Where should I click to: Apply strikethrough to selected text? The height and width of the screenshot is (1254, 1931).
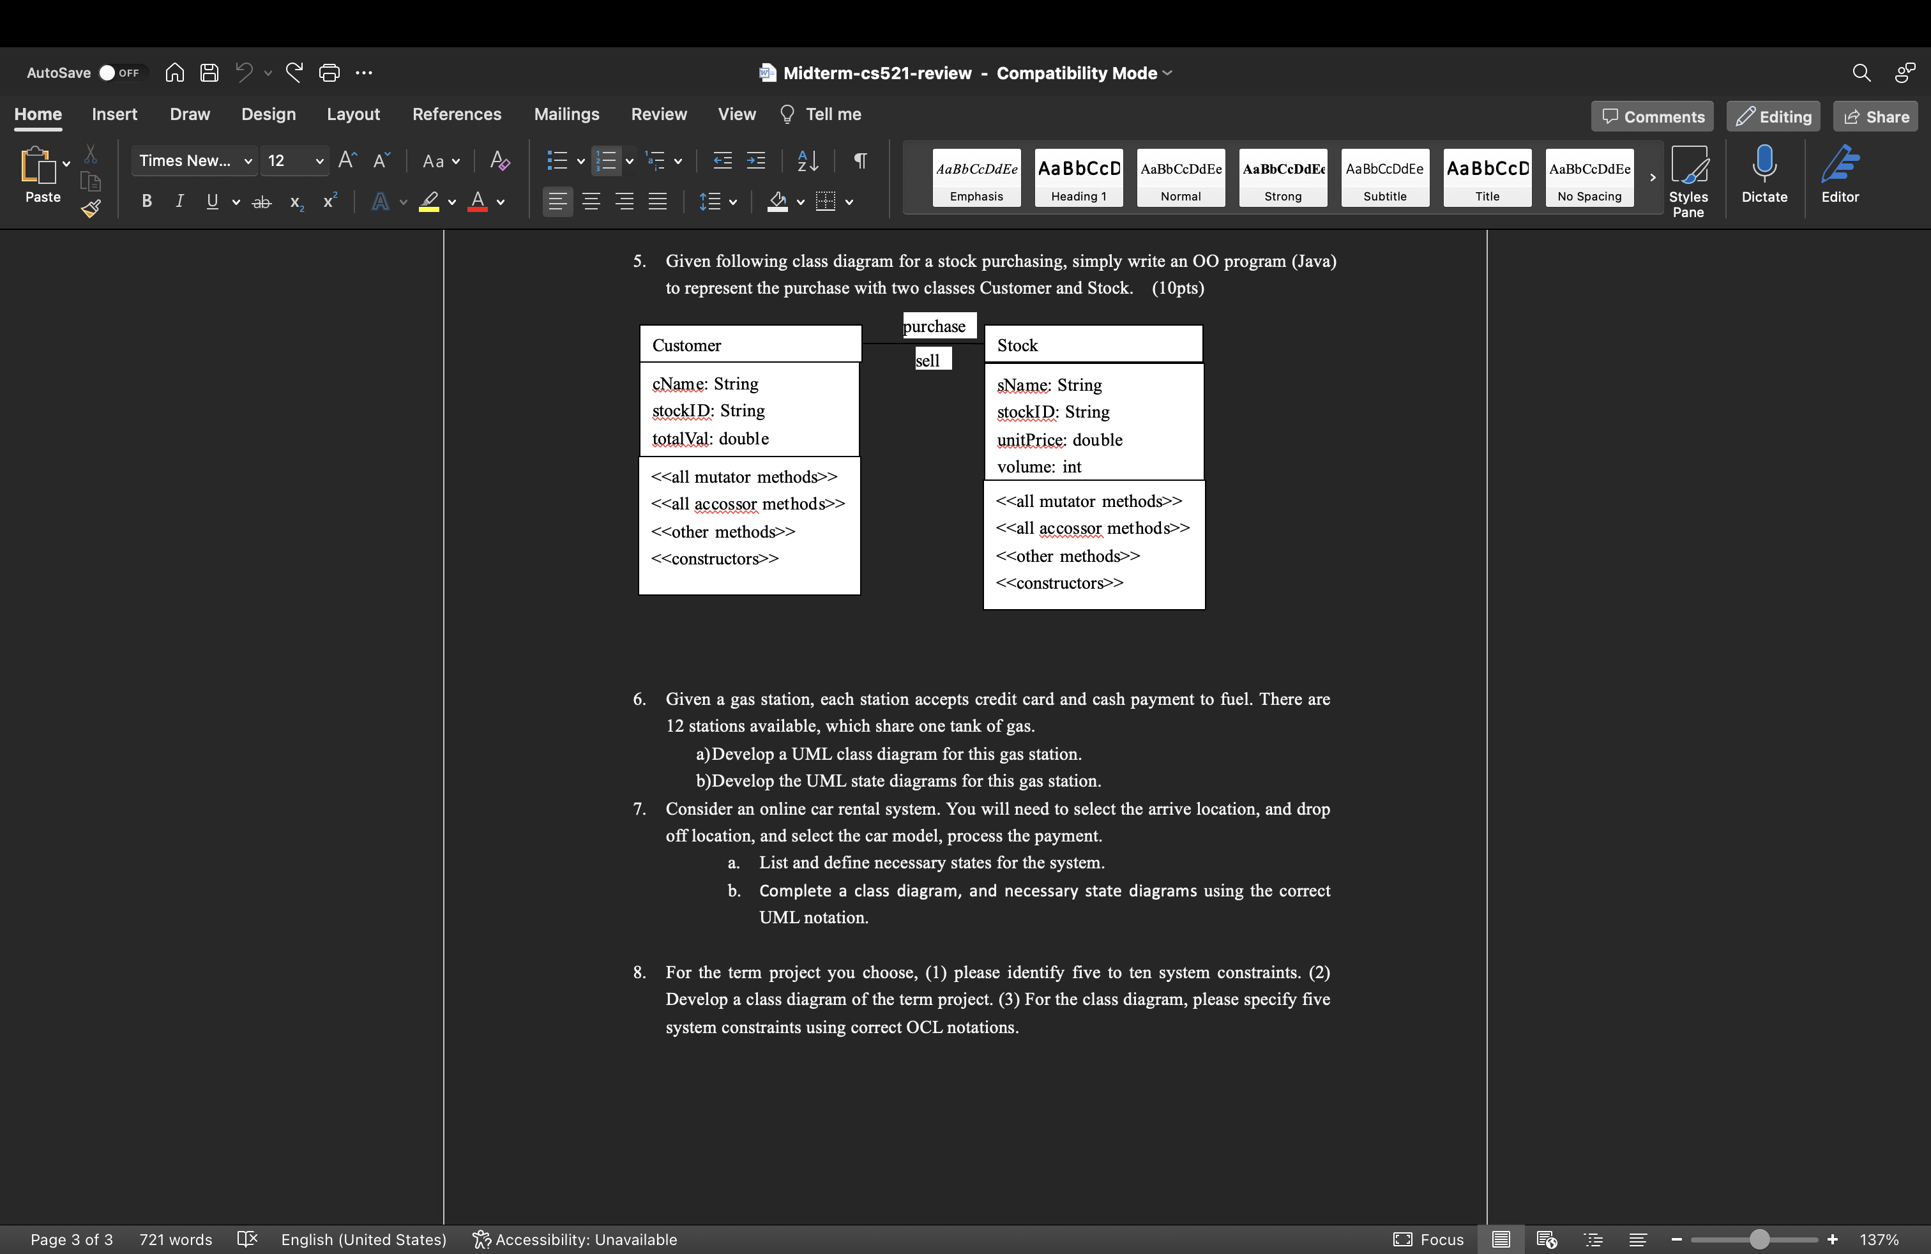pos(261,201)
